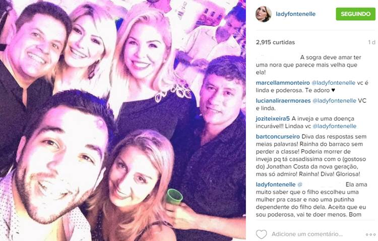This screenshot has width=378, height=241.
Task: Click @ladyfontenelle mention in marcellammonteiro comment
Action: point(334,83)
